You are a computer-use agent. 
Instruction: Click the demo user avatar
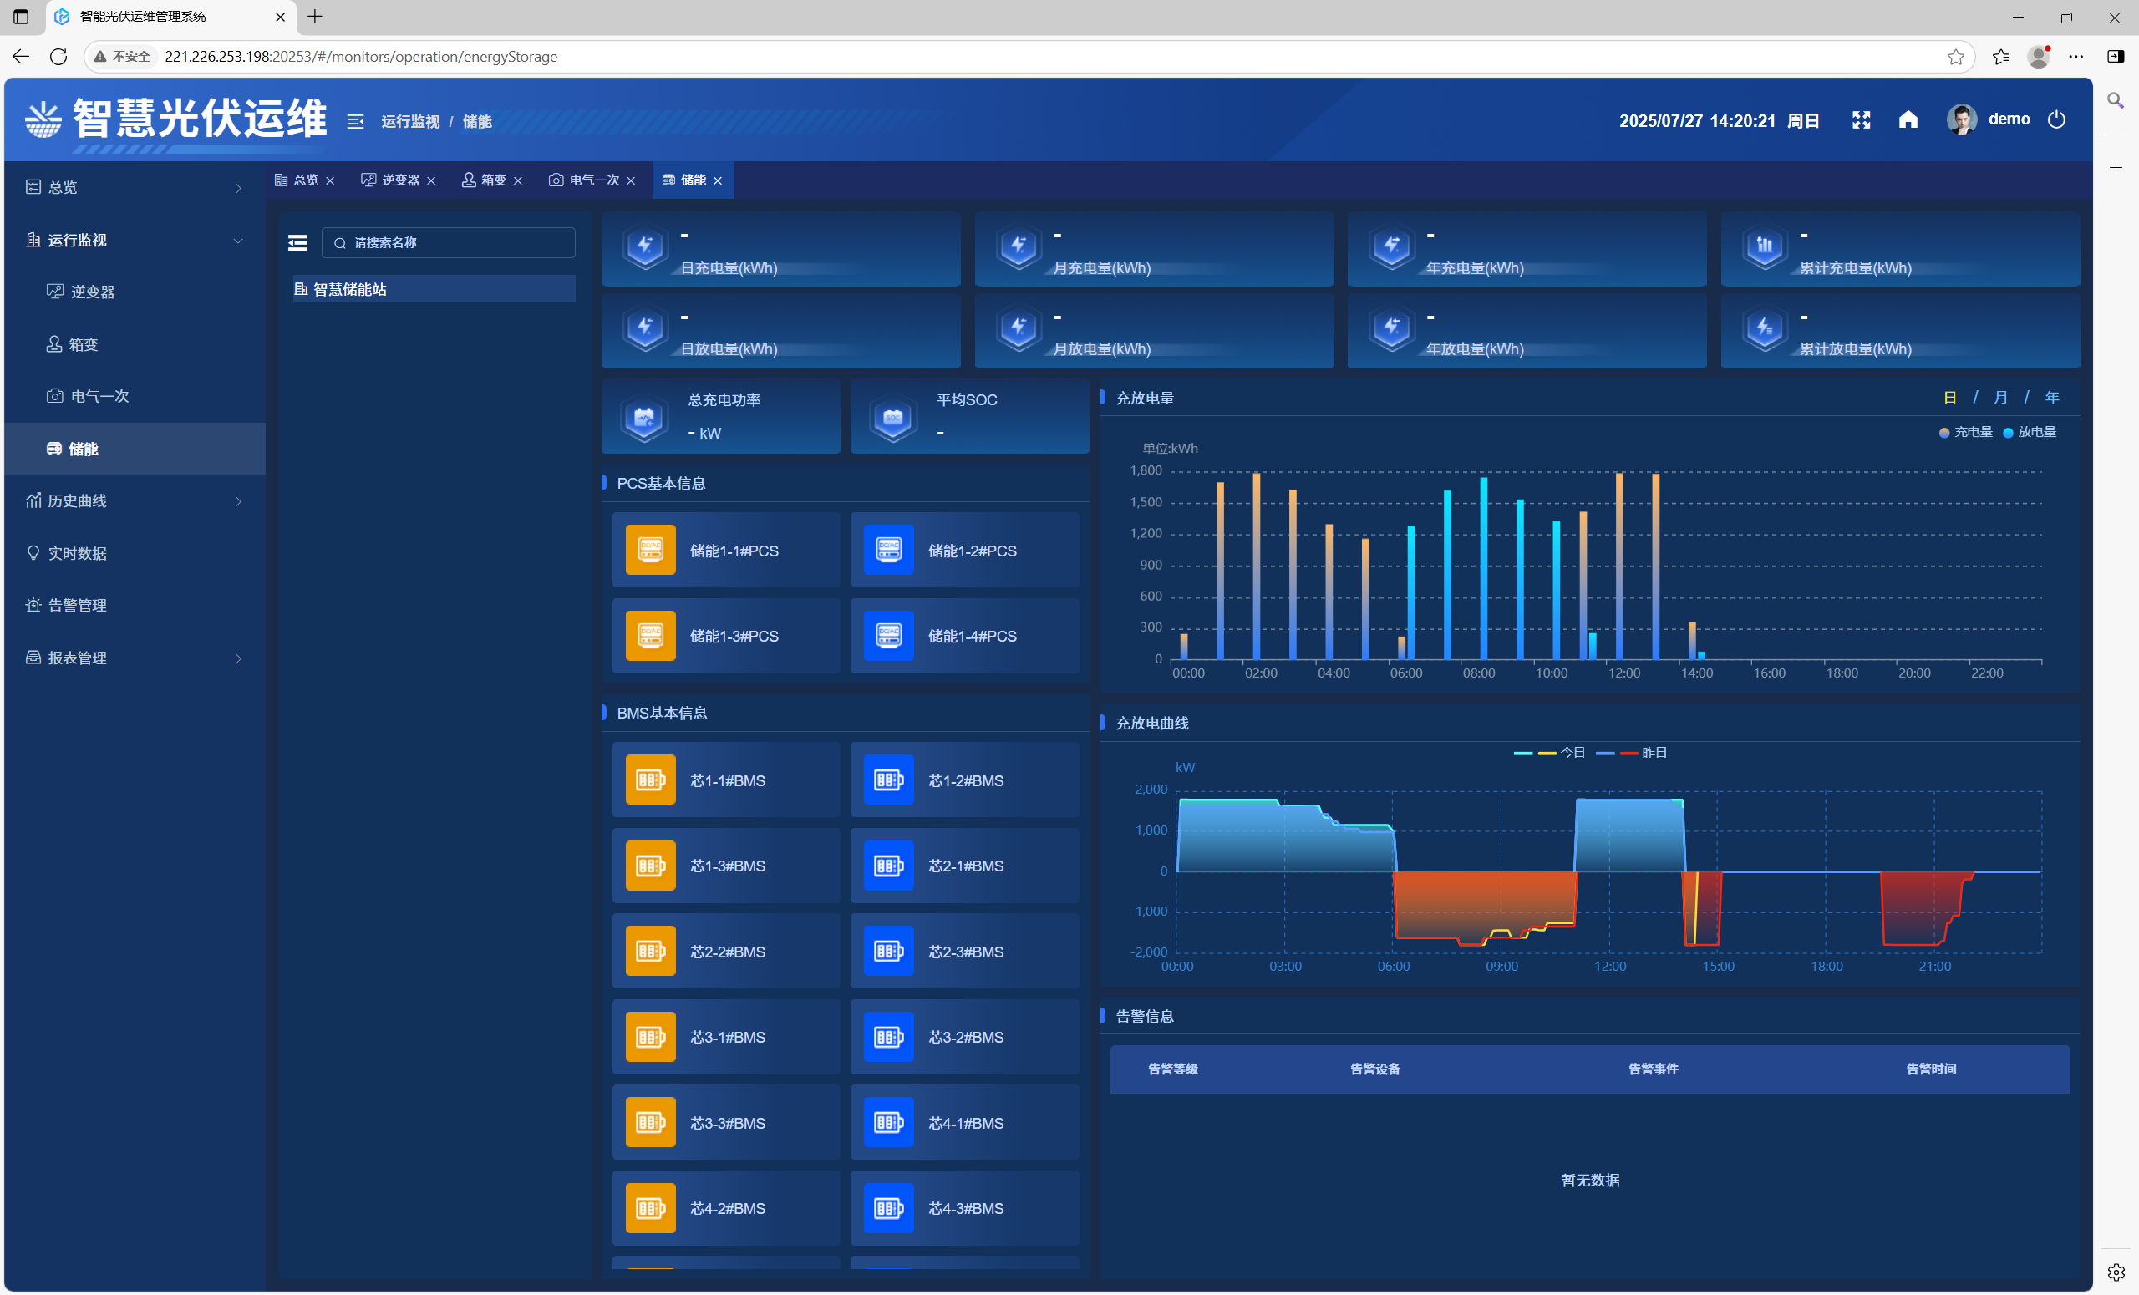tap(1961, 119)
